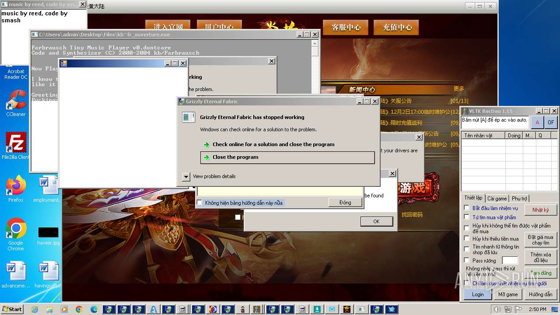
Task: Open Internet Explorer from the taskbar
Action: (x=35, y=309)
